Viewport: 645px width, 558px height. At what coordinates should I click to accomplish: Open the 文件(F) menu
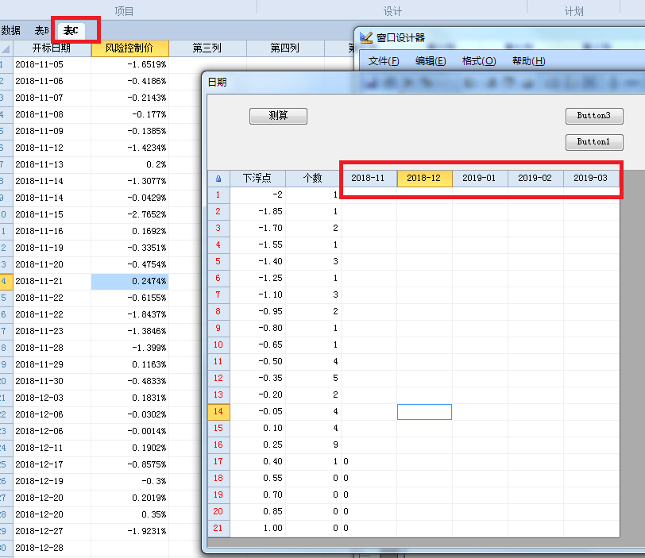383,61
